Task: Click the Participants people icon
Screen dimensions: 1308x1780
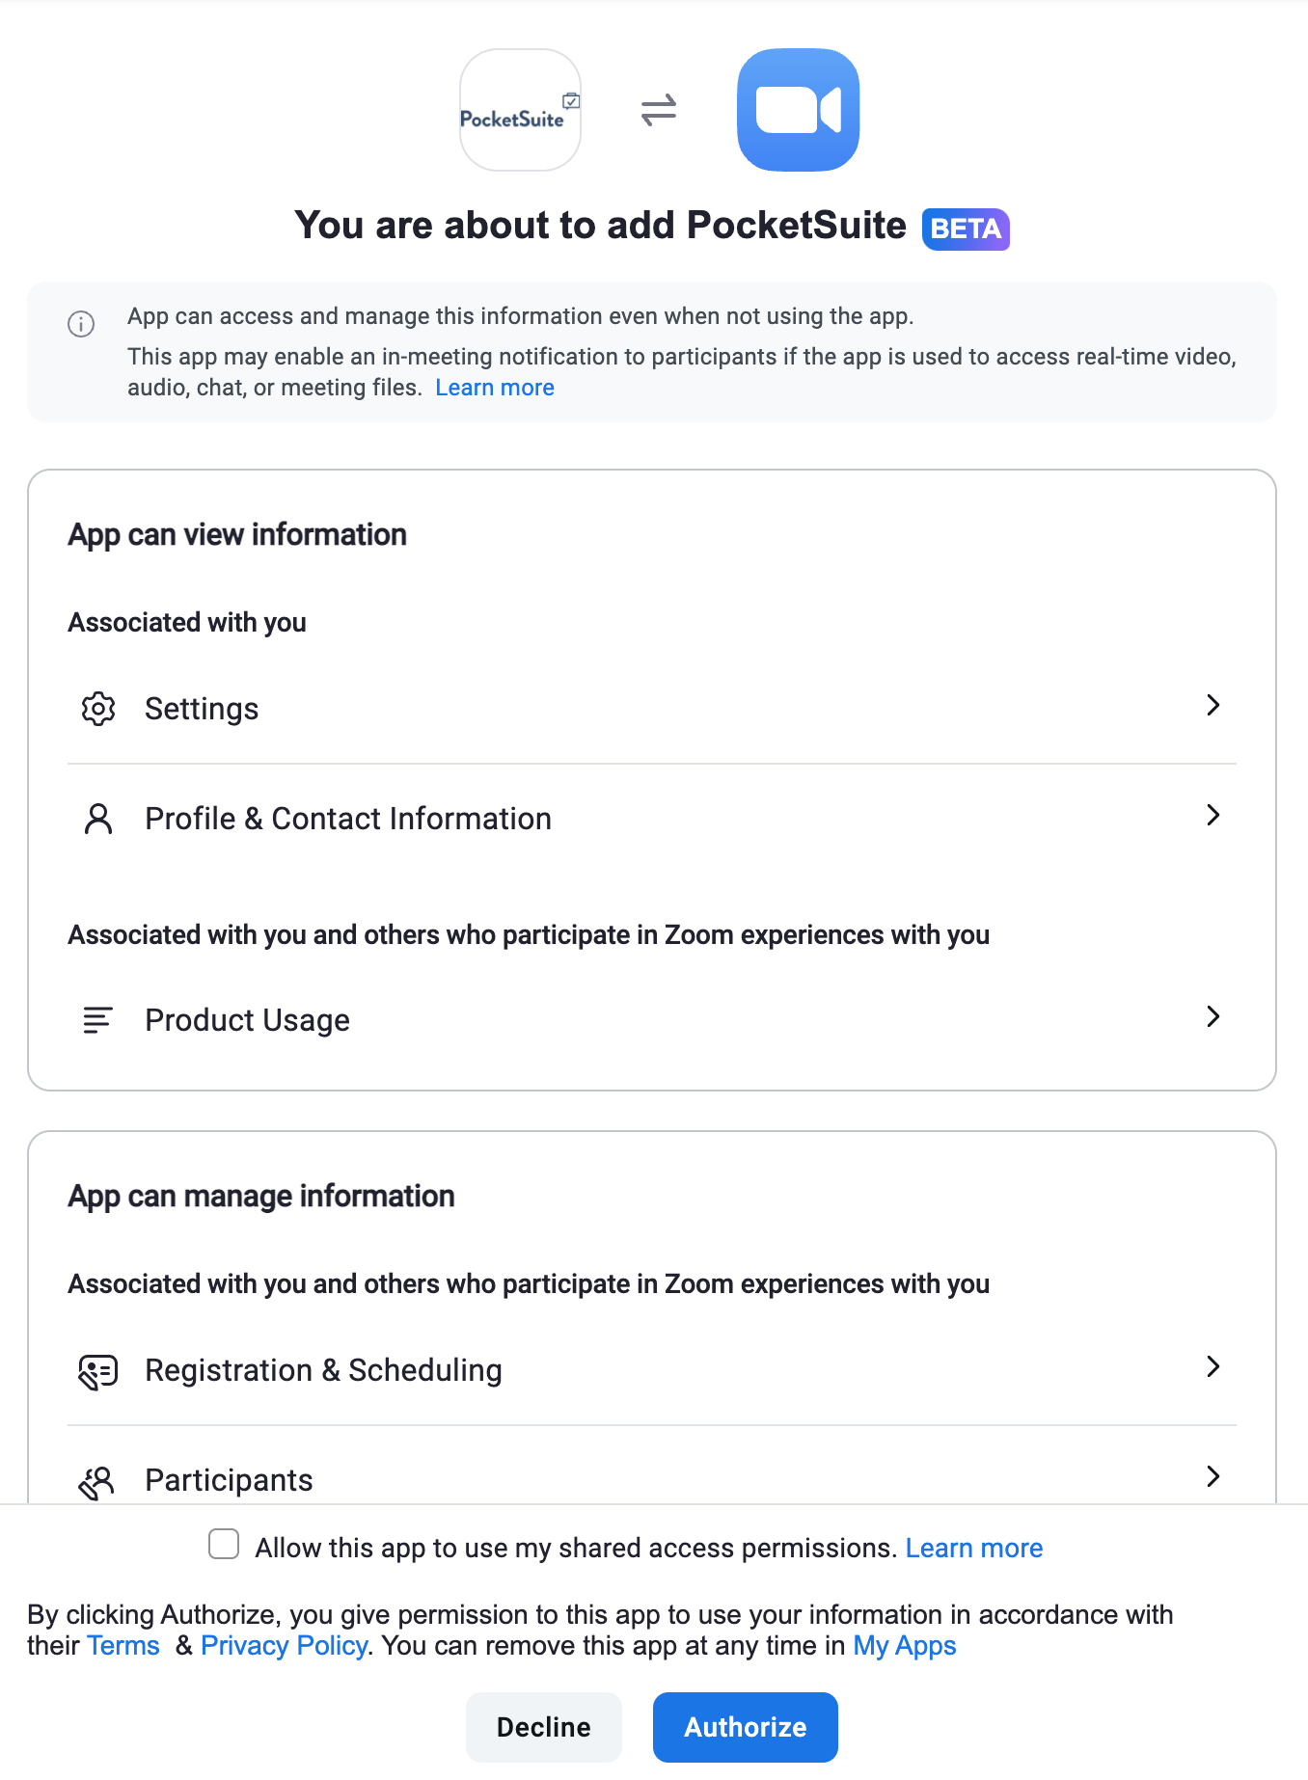Action: pyautogui.click(x=96, y=1482)
